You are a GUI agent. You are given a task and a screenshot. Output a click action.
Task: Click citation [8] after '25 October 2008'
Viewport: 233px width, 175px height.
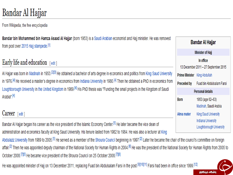119,155
